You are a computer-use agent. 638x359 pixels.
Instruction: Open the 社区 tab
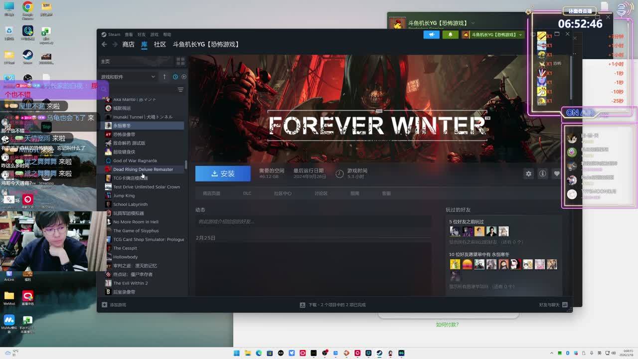[159, 44]
